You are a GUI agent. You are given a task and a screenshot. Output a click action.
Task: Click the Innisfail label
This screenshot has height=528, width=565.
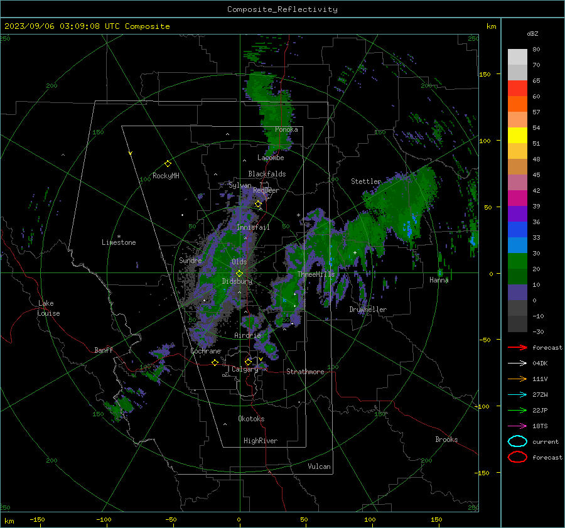(x=253, y=227)
